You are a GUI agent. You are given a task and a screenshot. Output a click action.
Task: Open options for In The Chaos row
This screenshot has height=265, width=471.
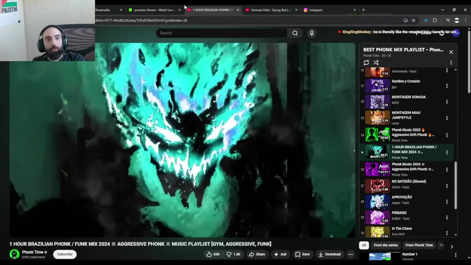(x=447, y=233)
